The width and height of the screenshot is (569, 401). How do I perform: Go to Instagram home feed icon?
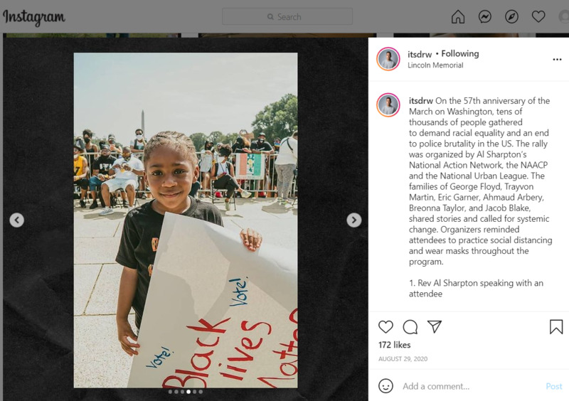458,16
